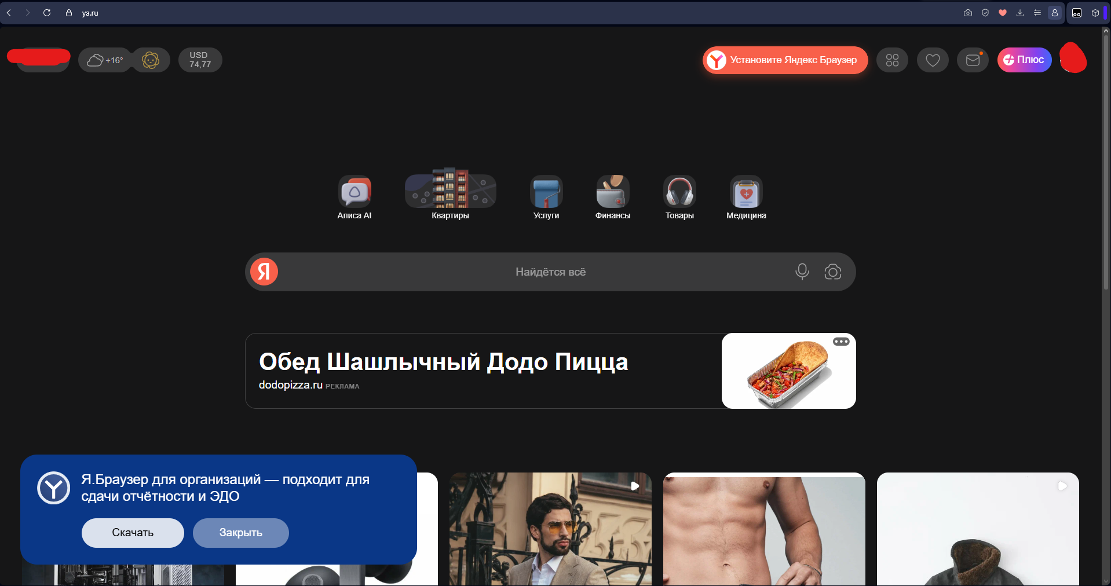Open the Обед Шашлычный Додо Пицца ad headline
Image resolution: width=1111 pixels, height=586 pixels.
click(444, 362)
